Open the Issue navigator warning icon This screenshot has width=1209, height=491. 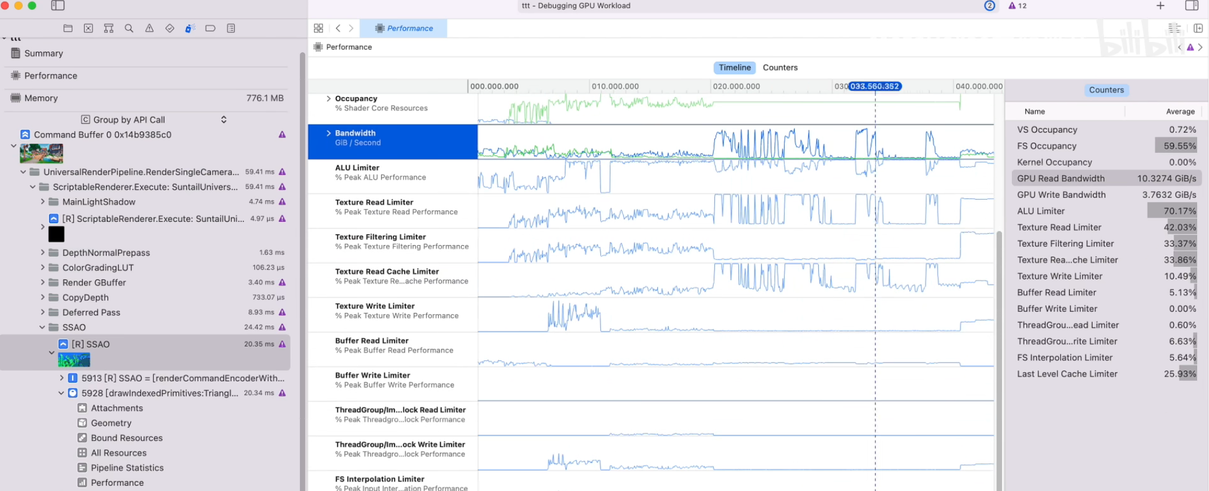(x=149, y=28)
